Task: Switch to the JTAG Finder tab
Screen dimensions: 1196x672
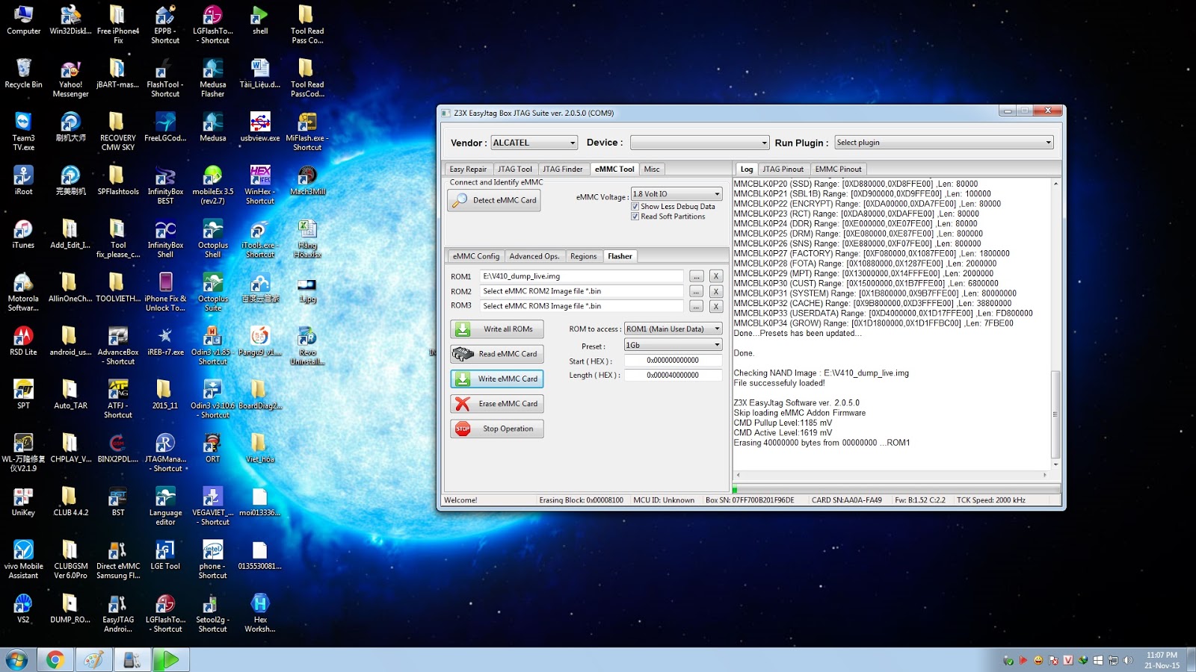Action: click(562, 169)
